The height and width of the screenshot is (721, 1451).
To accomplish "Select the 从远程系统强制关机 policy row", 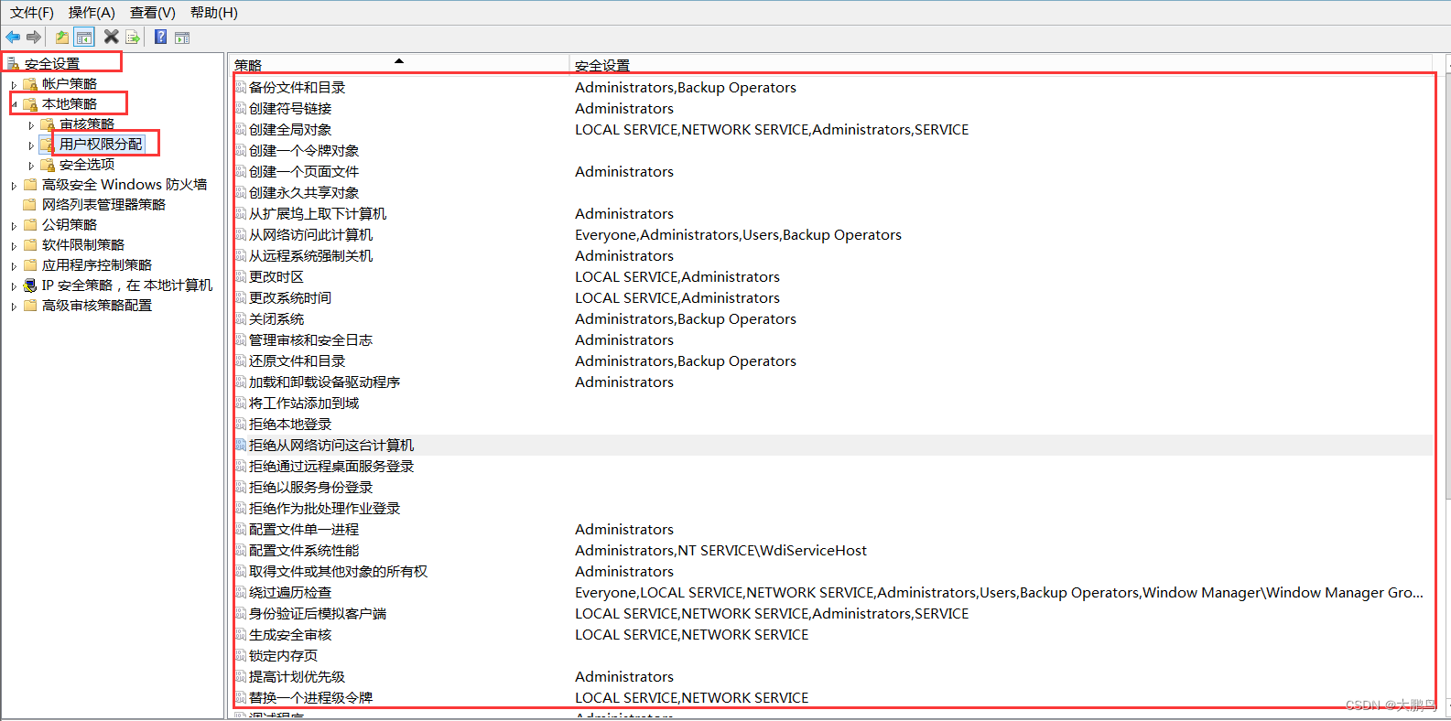I will click(x=833, y=255).
